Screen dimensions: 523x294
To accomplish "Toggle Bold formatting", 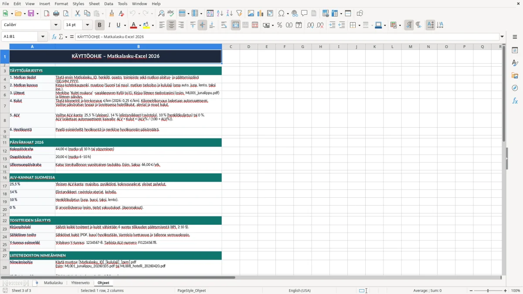I will point(99,25).
